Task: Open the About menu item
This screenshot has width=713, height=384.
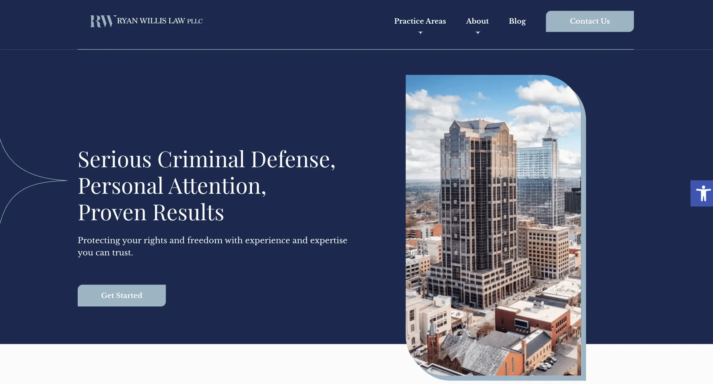Action: [x=477, y=21]
